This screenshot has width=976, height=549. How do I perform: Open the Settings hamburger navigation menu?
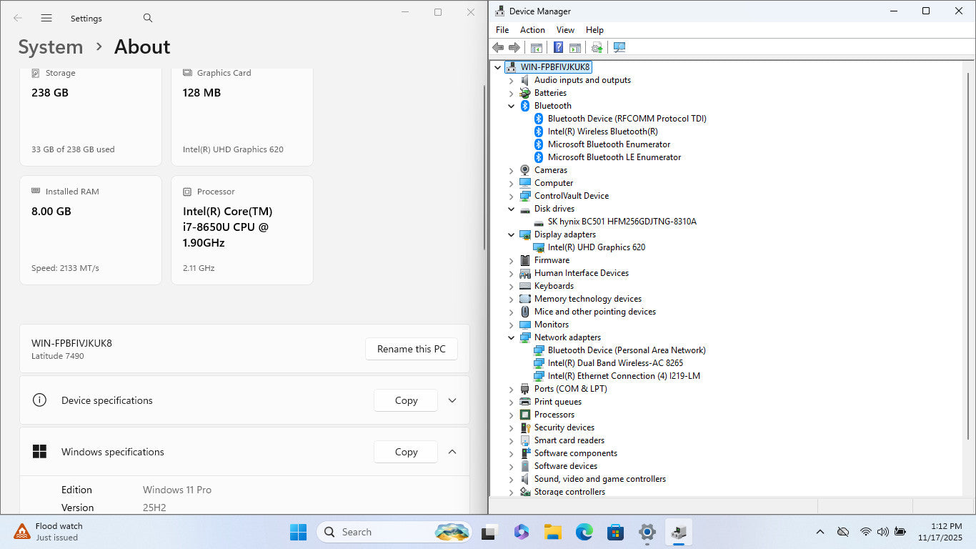[46, 18]
